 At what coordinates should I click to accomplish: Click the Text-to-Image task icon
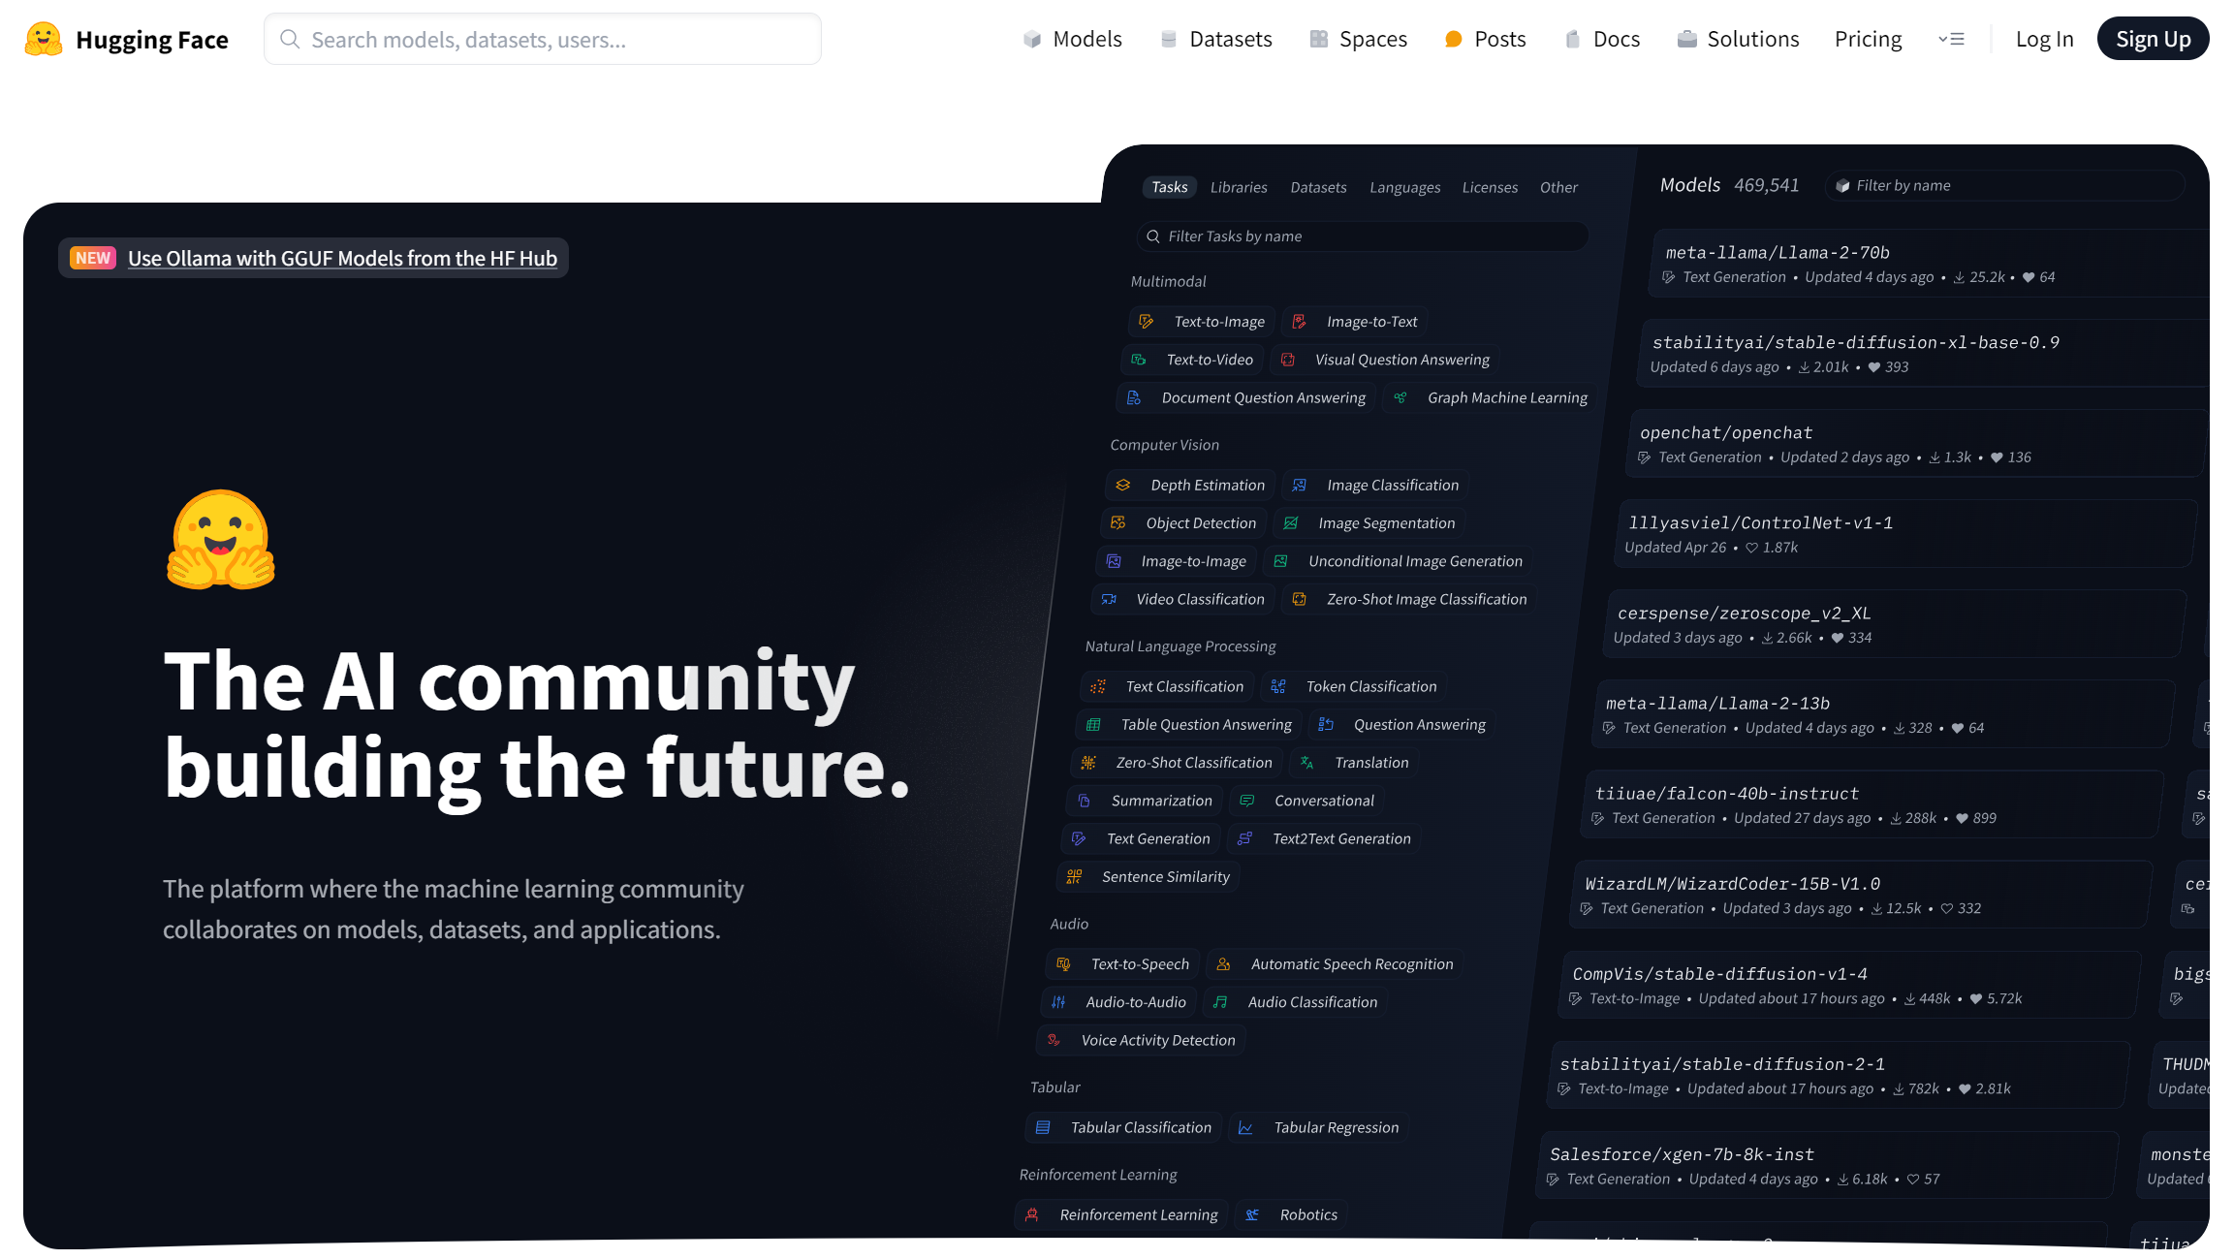click(1147, 321)
